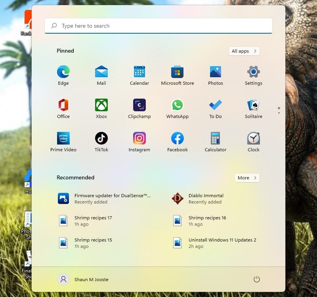Launch the Mail app
This screenshot has width=317, height=297.
101,75
